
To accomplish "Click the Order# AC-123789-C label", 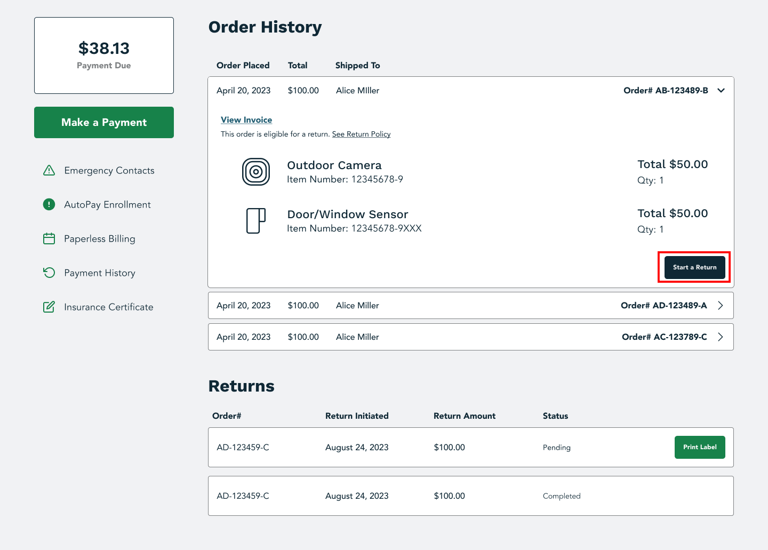I will [x=665, y=337].
